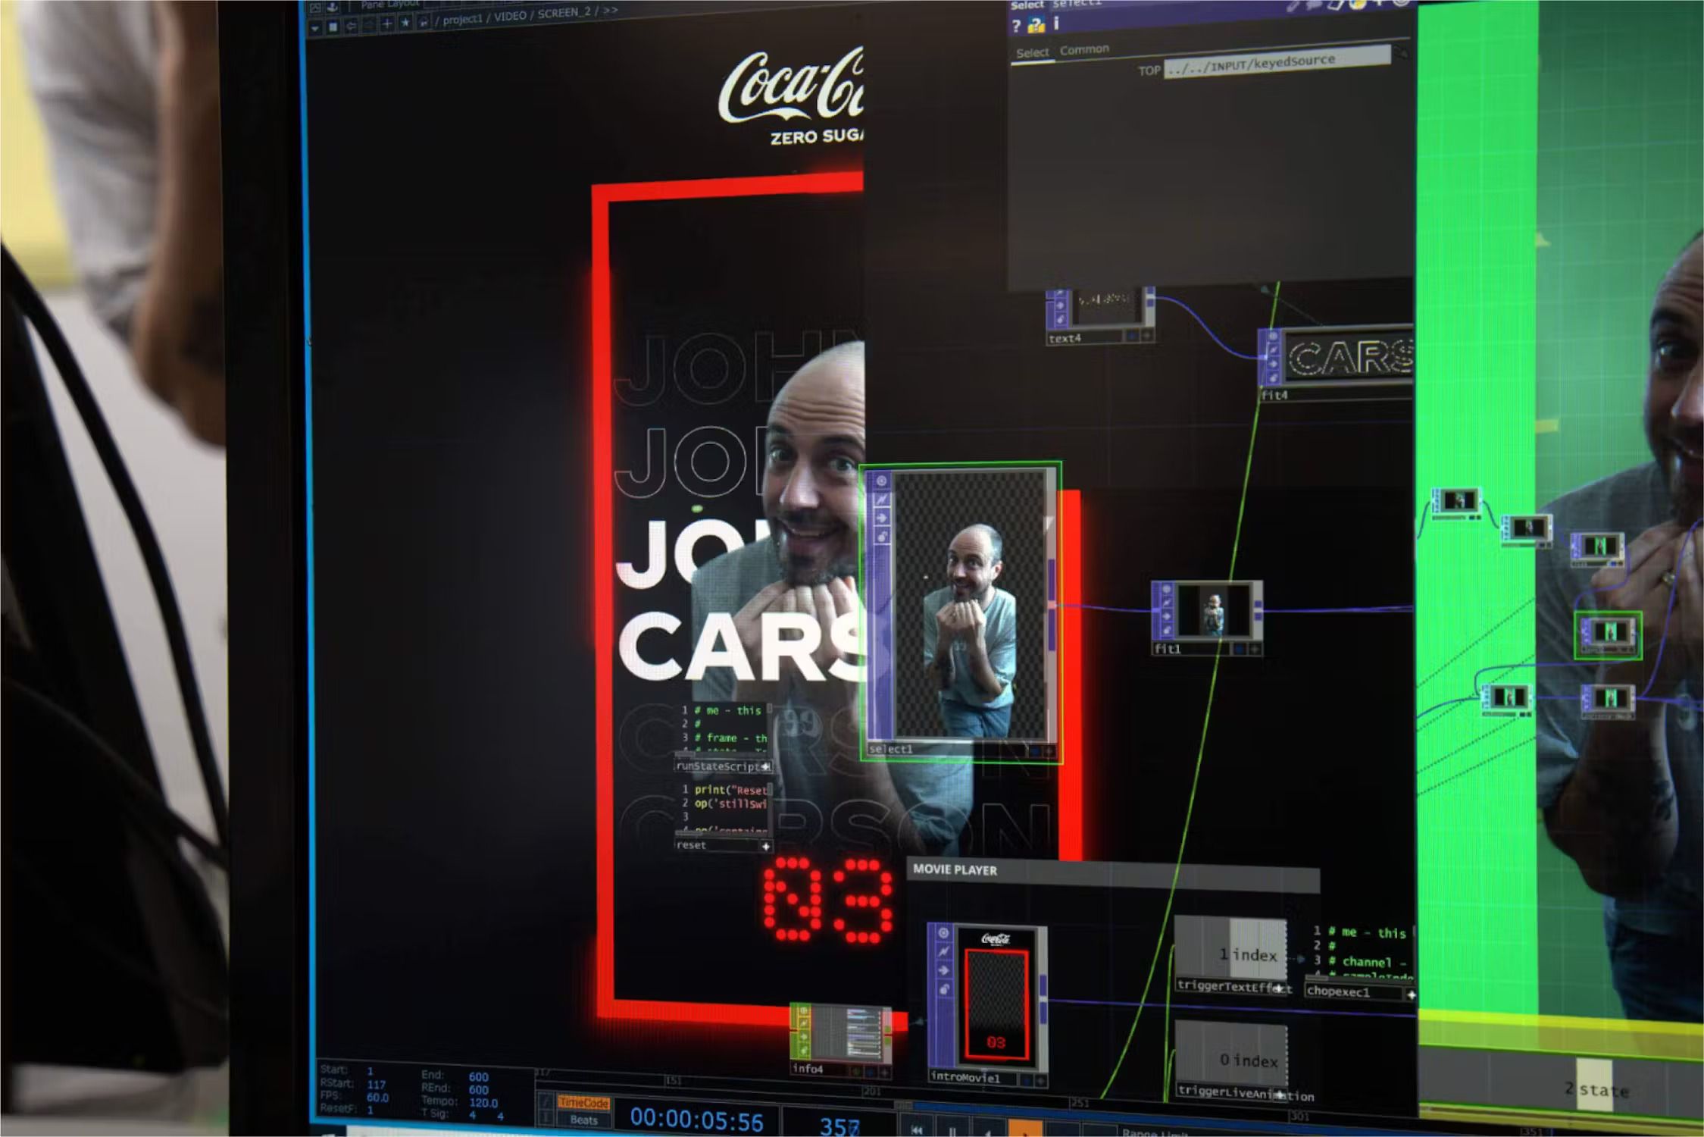Click the viewer active icon on select1 node
This screenshot has width=1704, height=1137.
[881, 481]
